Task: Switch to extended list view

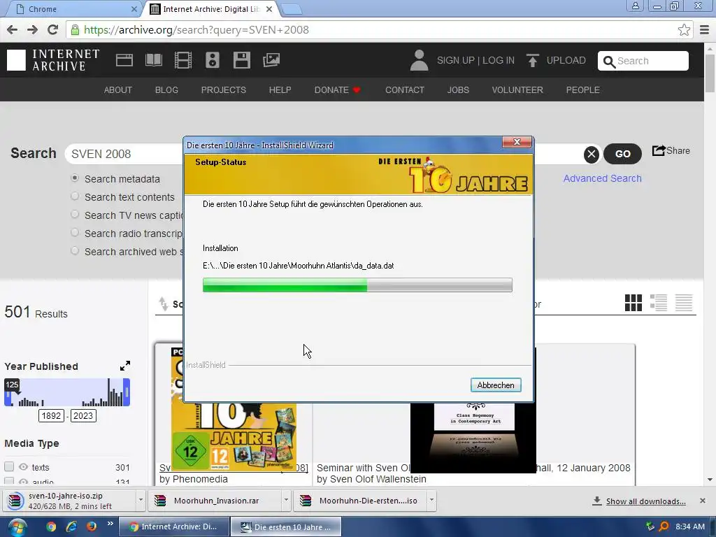Action: tap(659, 303)
